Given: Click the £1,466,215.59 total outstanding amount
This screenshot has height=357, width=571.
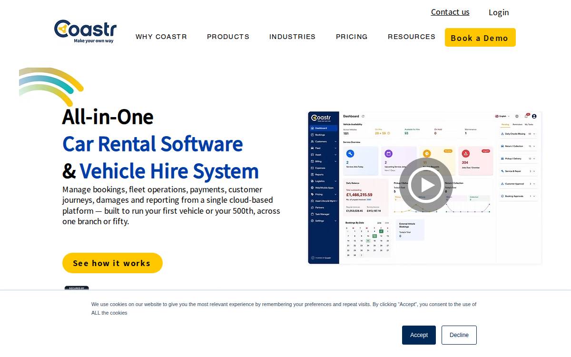Looking at the screenshot, I should coord(359,195).
